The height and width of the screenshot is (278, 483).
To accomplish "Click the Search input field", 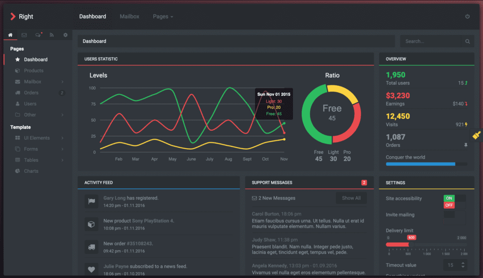I will [430, 42].
